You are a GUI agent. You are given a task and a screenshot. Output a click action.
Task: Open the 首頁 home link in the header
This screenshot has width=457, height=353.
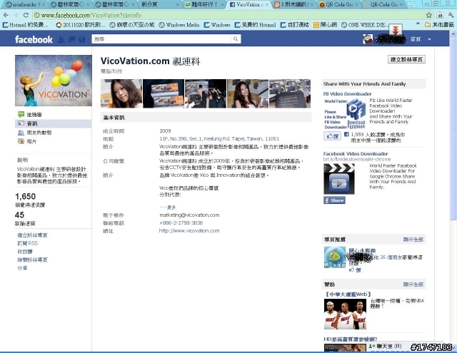coord(416,39)
